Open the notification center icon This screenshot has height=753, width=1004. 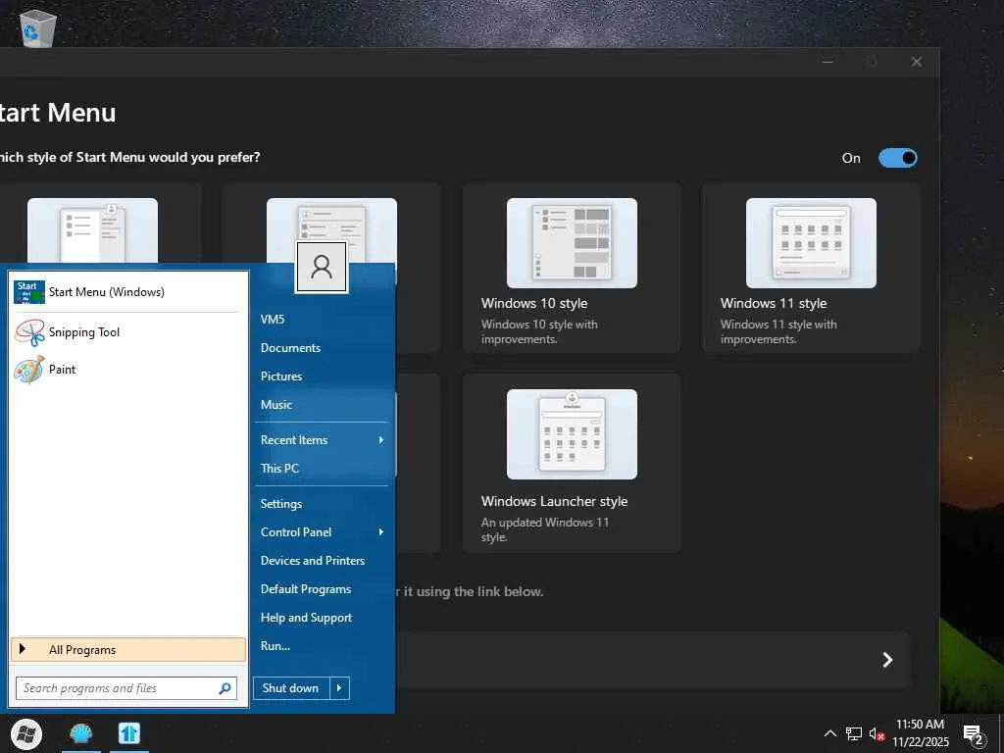pos(974,735)
